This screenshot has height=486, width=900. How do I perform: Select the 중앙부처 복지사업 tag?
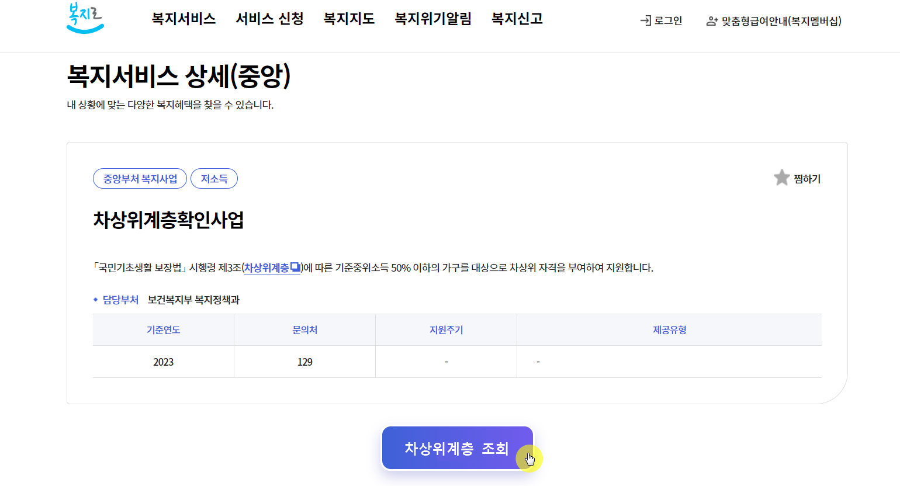coord(140,178)
